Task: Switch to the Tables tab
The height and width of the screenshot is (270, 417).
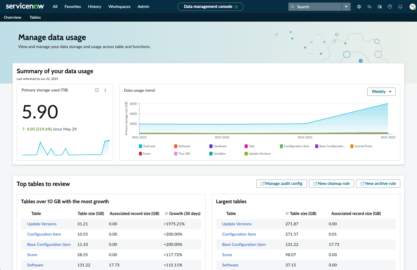Action: point(35,17)
